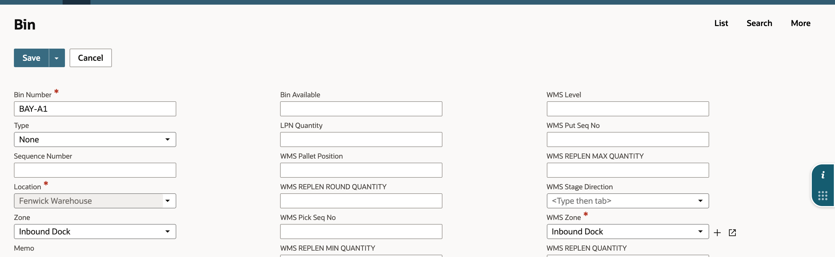Image resolution: width=835 pixels, height=257 pixels.
Task: Open the More menu
Action: coord(800,23)
